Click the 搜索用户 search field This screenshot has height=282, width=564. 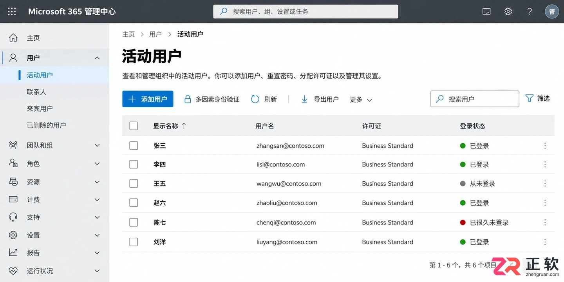(475, 99)
